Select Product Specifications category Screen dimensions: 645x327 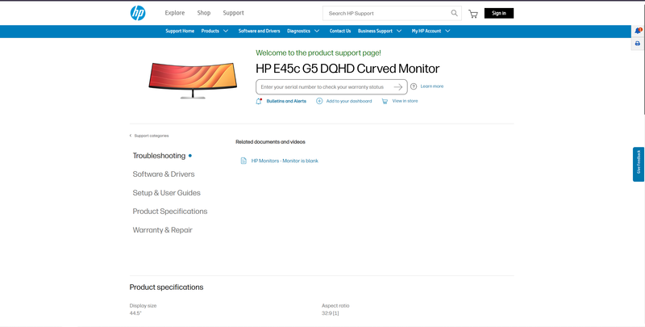click(x=170, y=212)
